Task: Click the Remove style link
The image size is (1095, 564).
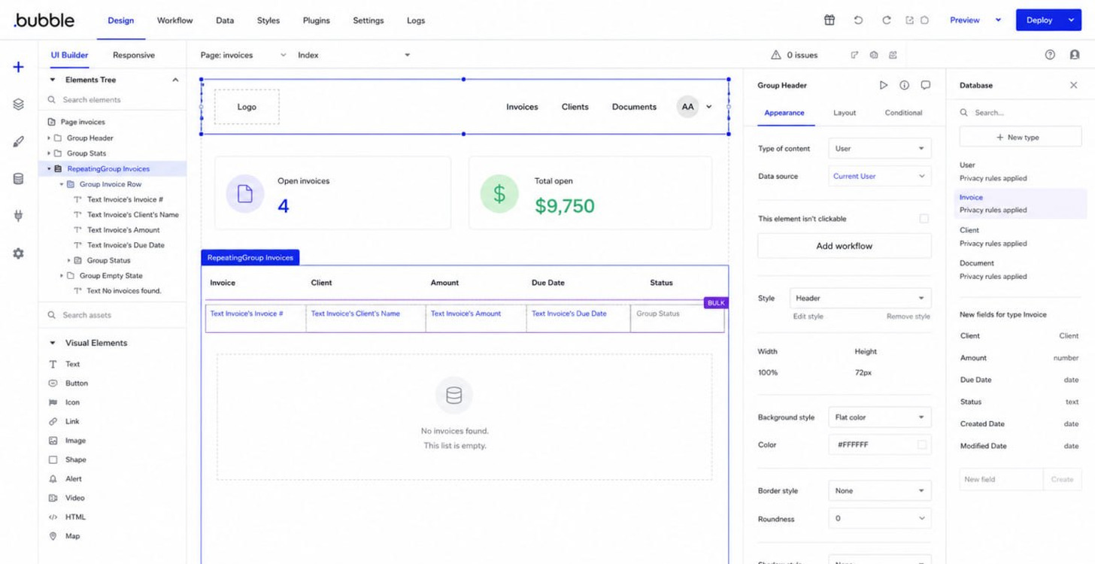Action: tap(908, 317)
